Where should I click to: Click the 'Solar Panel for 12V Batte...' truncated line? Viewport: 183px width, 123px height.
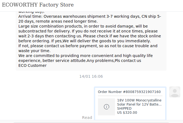click(x=139, y=104)
